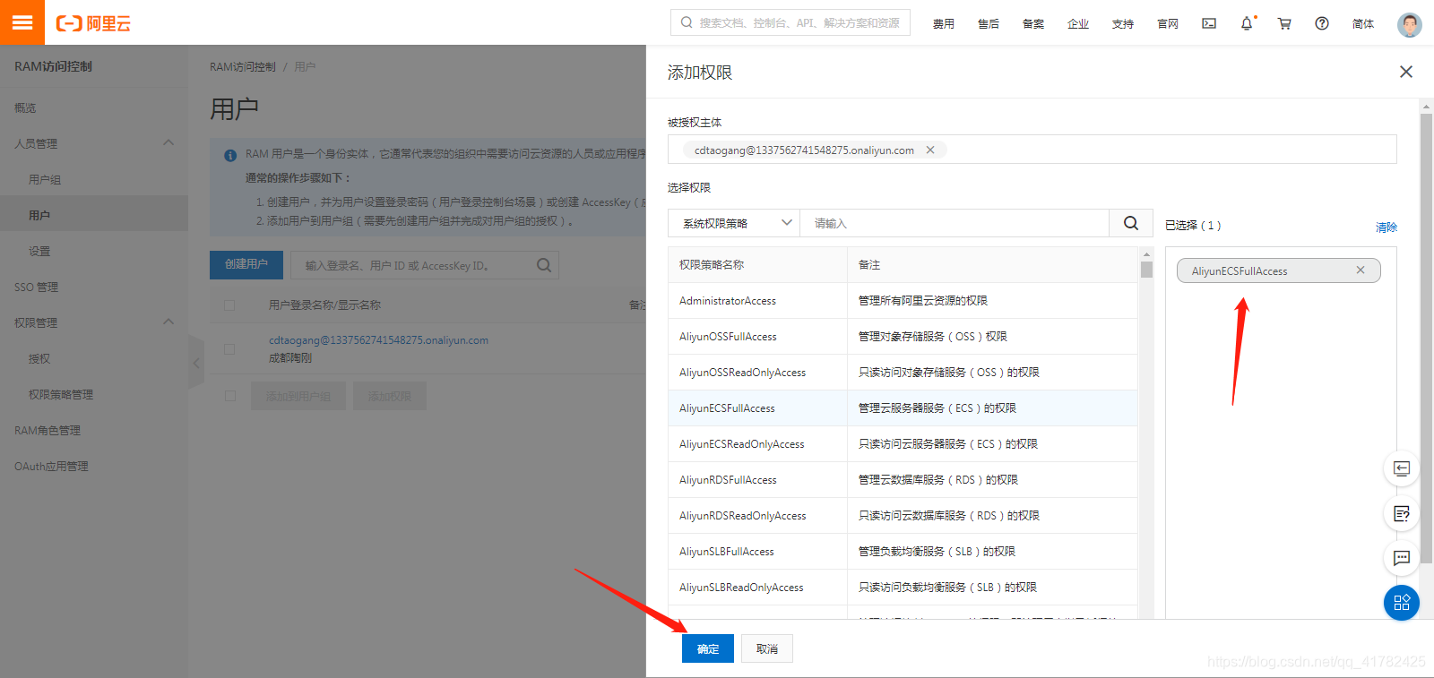Open the blue floating apps grid button
1434x678 pixels.
[x=1402, y=603]
